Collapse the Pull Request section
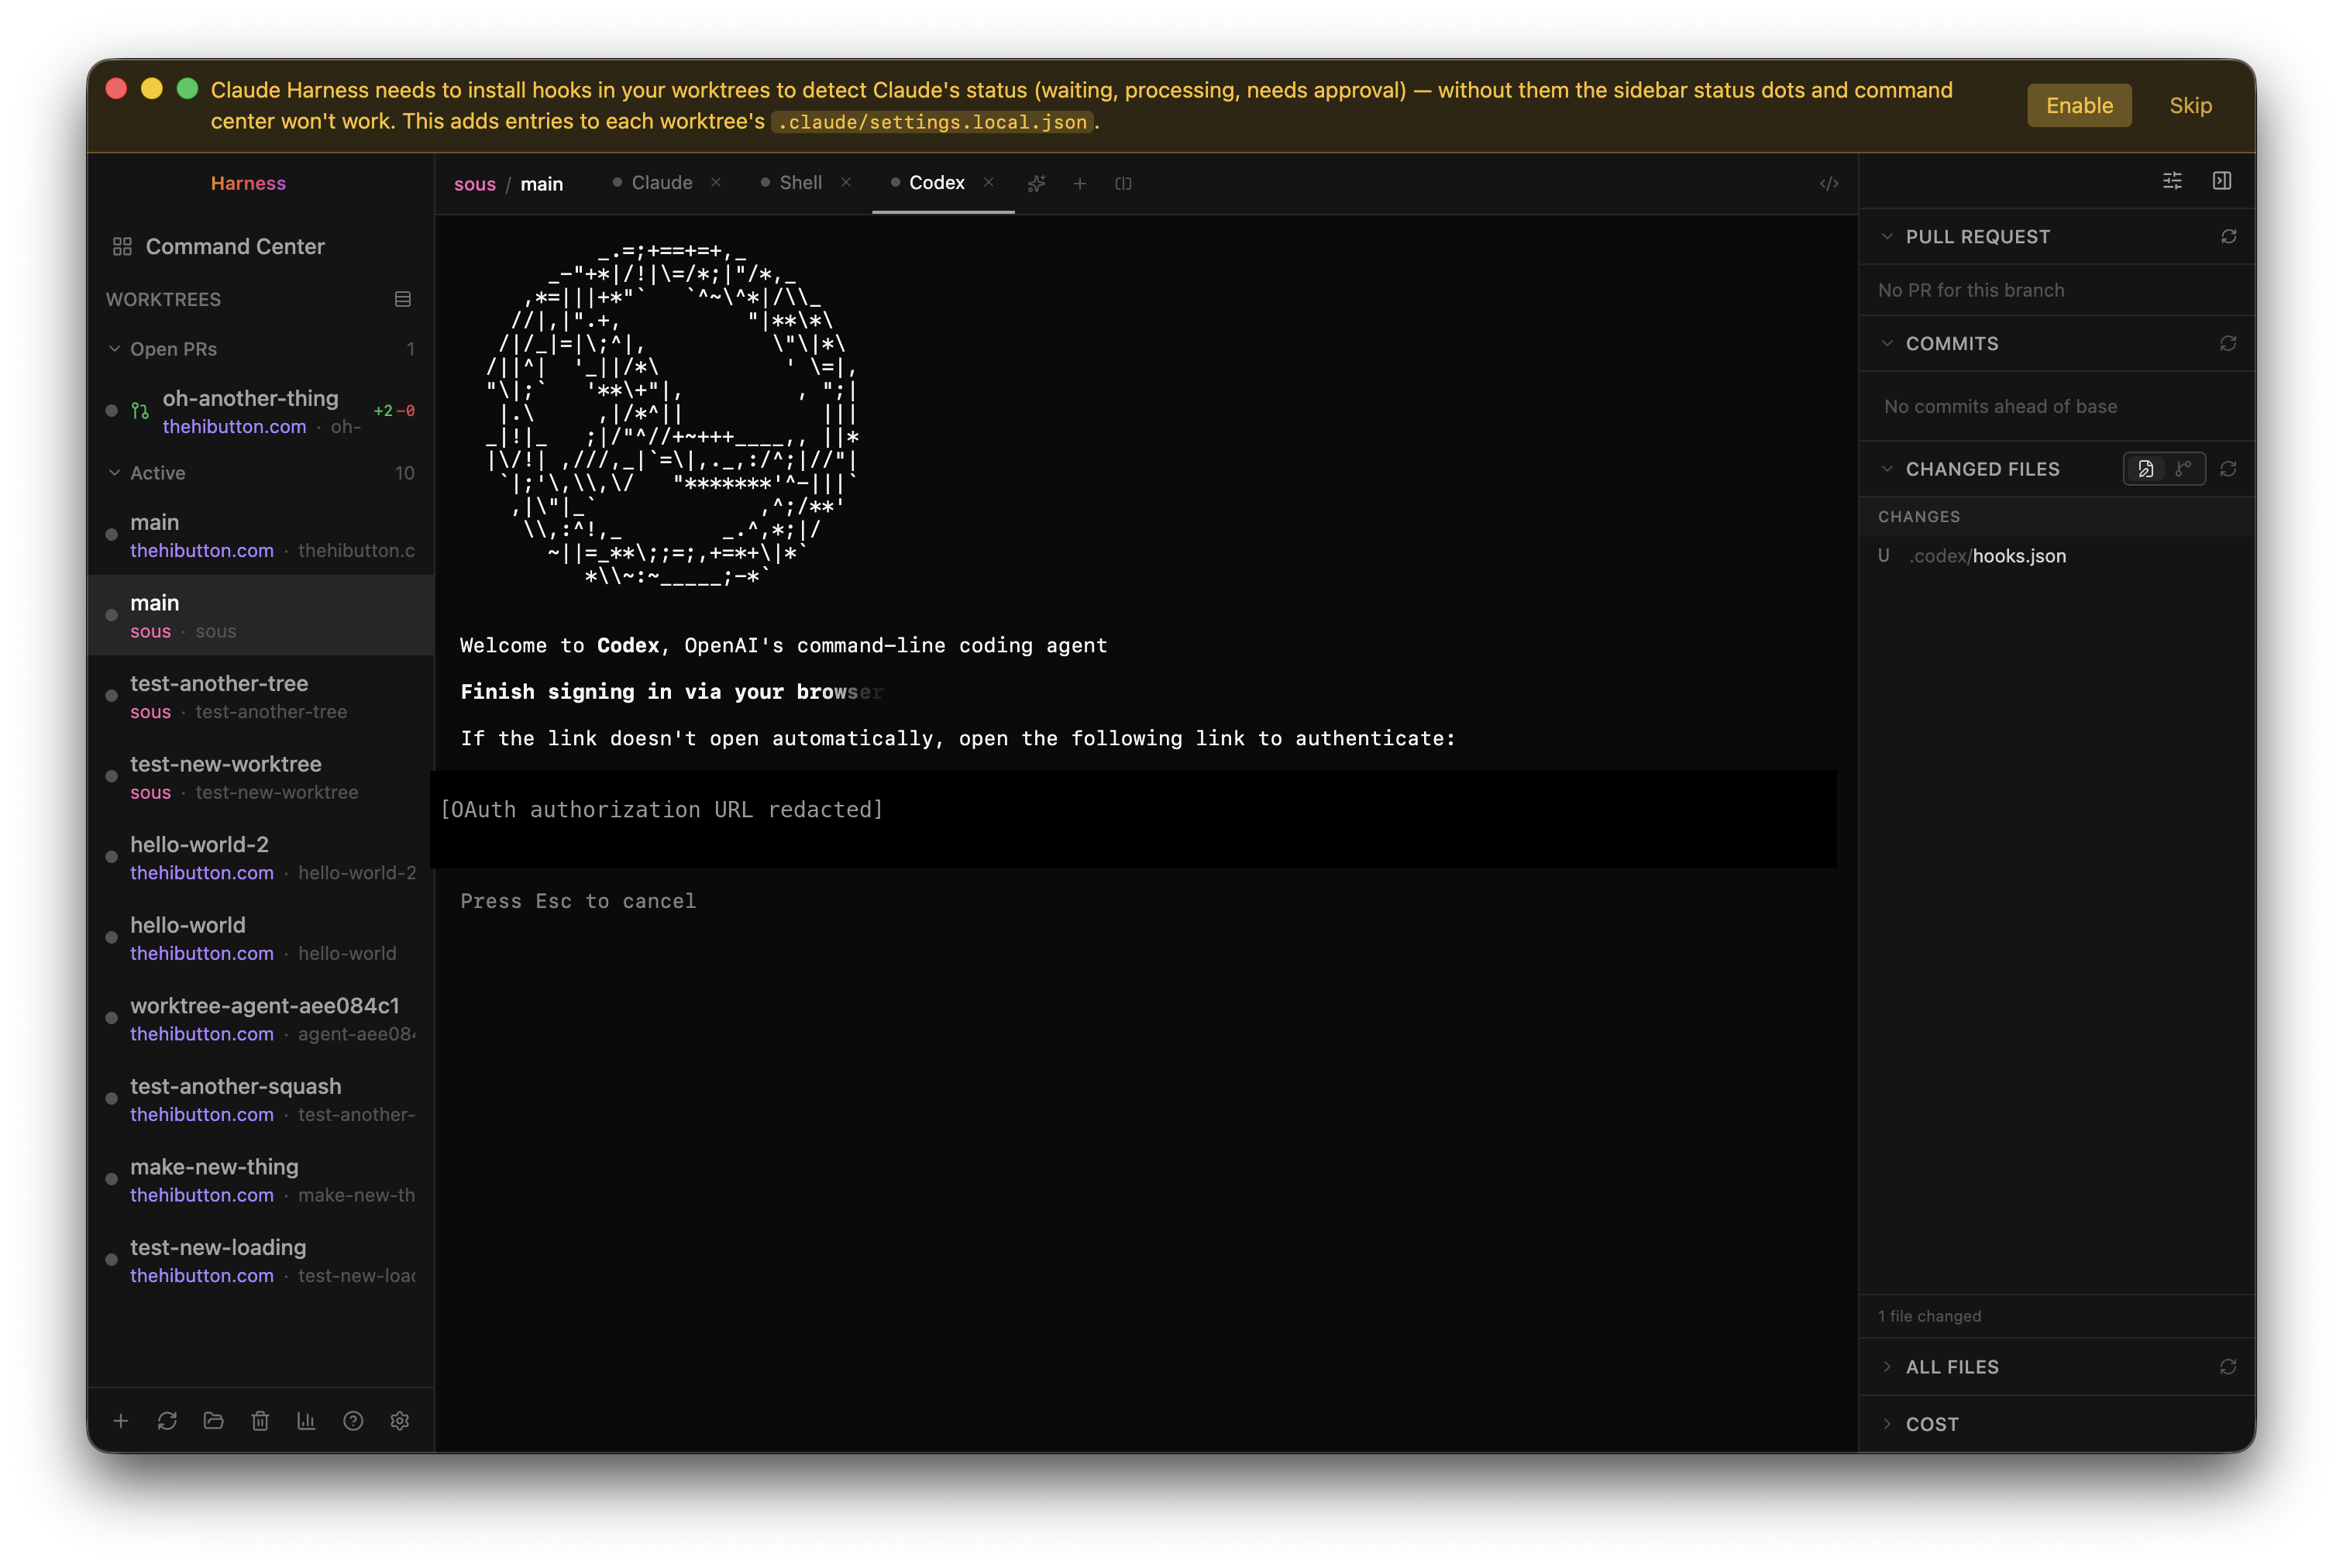 [x=1887, y=237]
